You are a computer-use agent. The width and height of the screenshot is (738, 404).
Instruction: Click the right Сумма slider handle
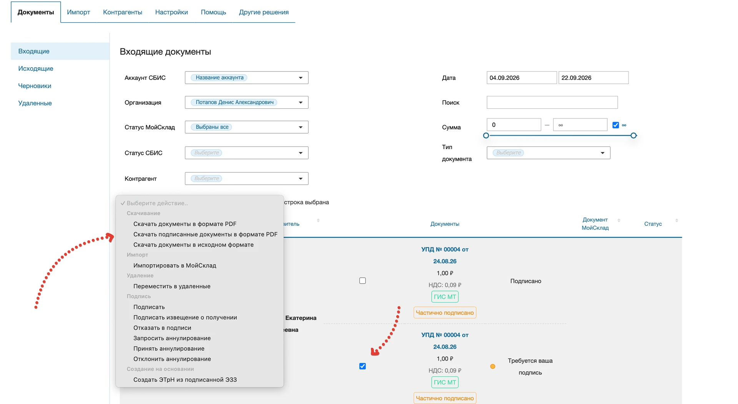click(634, 136)
